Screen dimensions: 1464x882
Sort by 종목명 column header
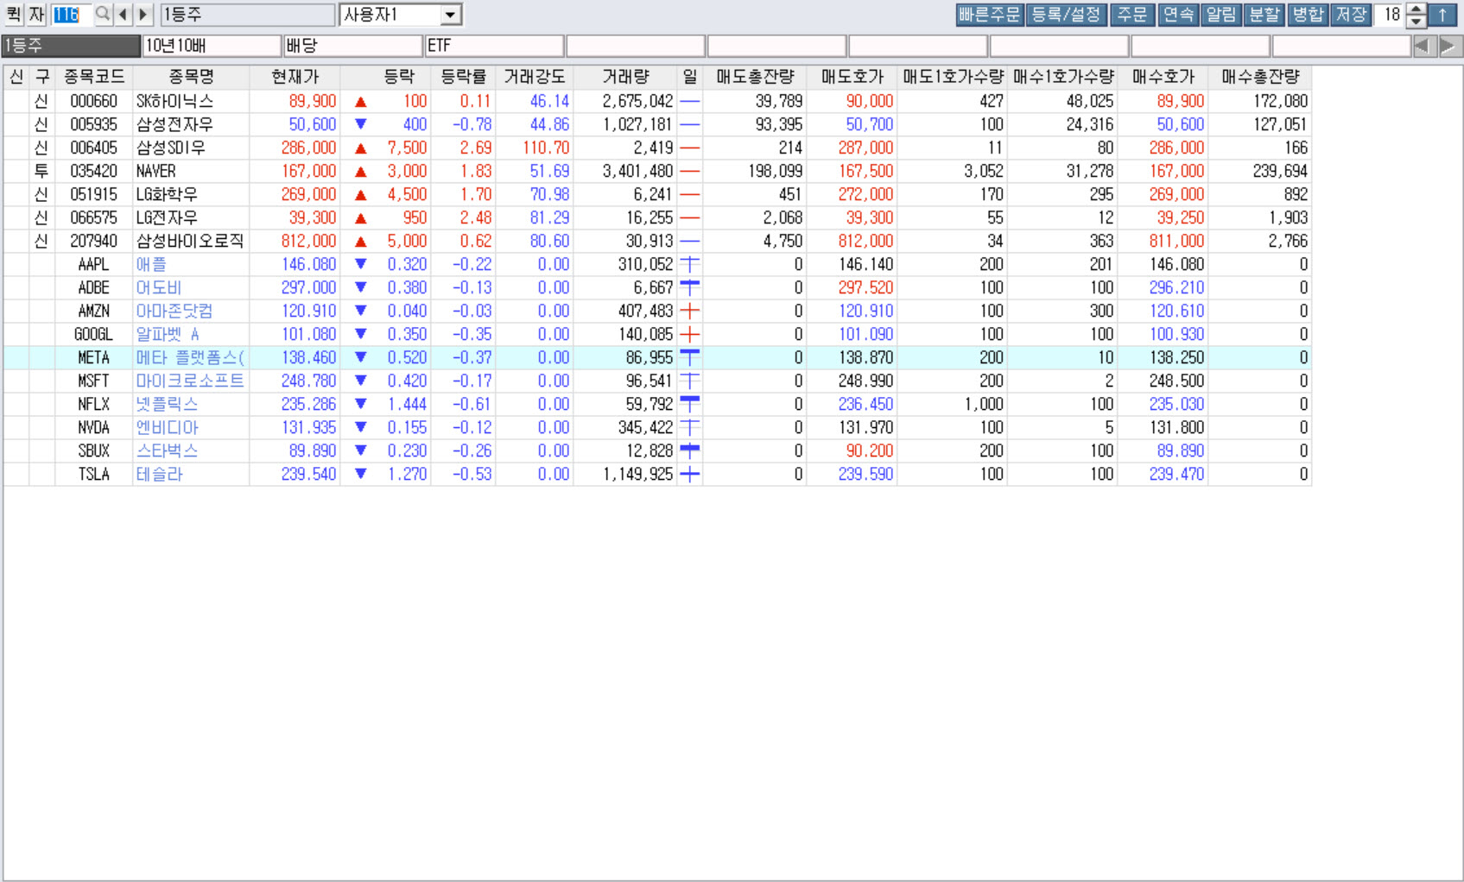[x=191, y=77]
